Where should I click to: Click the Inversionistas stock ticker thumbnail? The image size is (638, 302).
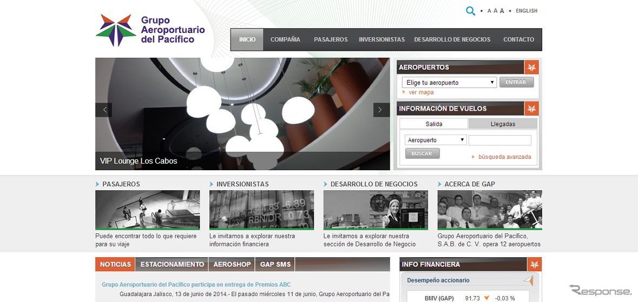tap(261, 210)
